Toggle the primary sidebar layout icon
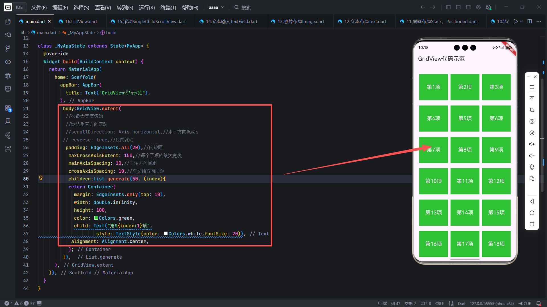547x307 pixels. 448,7
